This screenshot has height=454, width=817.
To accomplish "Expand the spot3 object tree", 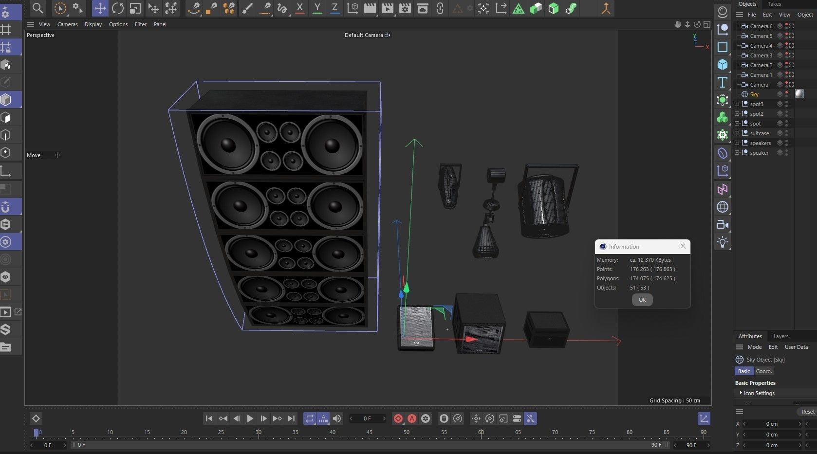I will (x=737, y=104).
